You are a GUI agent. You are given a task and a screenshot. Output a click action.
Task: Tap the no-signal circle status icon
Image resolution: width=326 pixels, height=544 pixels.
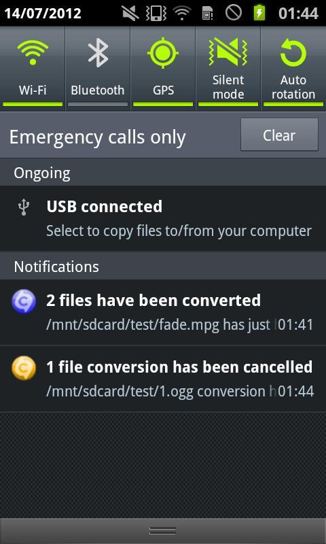(x=234, y=14)
